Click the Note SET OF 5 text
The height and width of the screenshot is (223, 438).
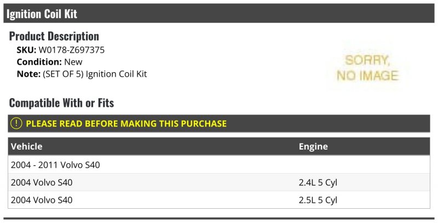pyautogui.click(x=95, y=74)
